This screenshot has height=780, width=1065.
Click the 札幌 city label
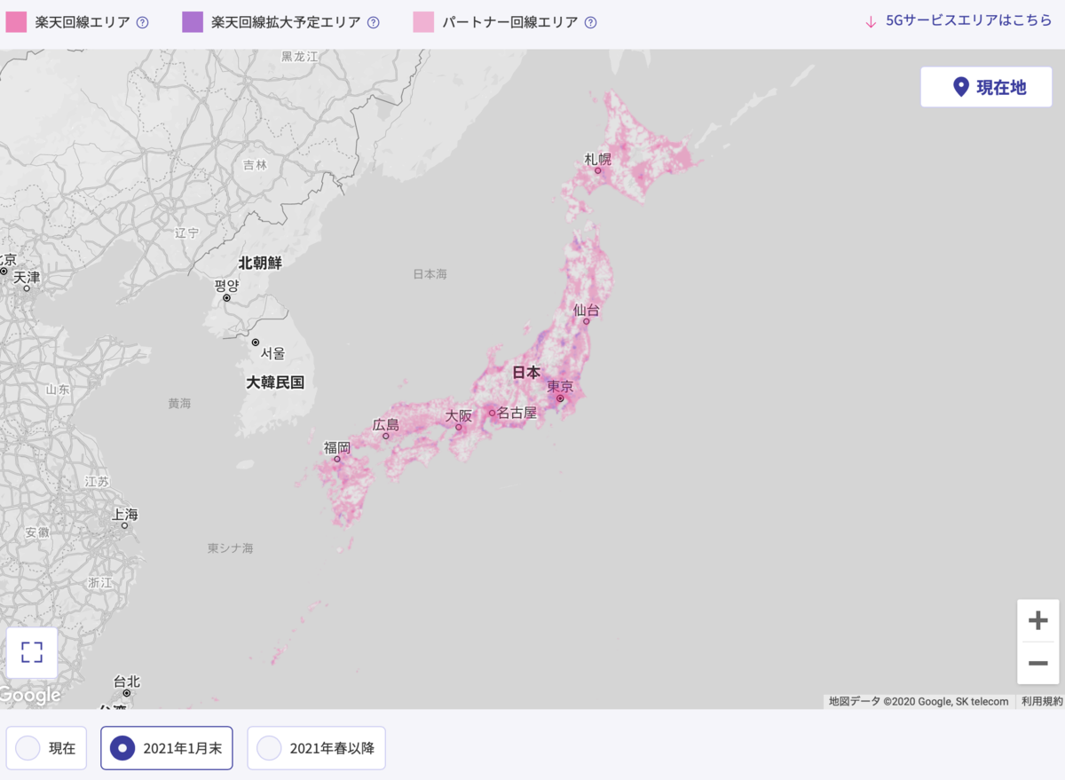pyautogui.click(x=597, y=160)
